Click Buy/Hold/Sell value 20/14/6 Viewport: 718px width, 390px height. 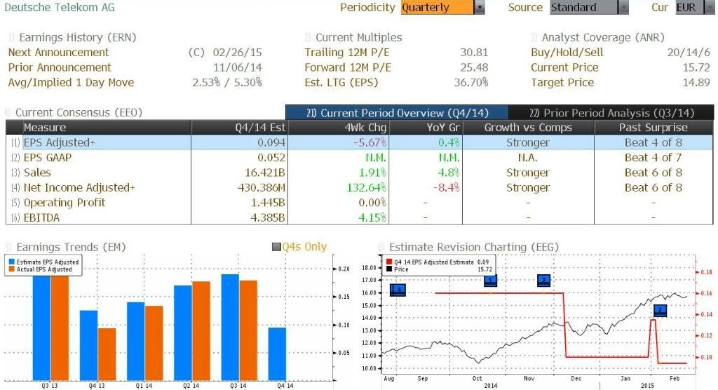click(x=689, y=52)
